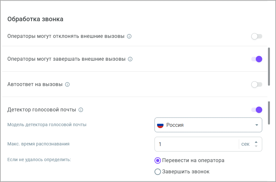Click the 'Обработка звонка' section heading

pos(35,19)
